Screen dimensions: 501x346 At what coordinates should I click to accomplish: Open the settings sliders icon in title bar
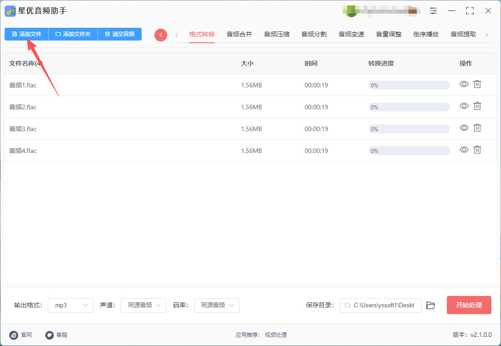coord(433,11)
